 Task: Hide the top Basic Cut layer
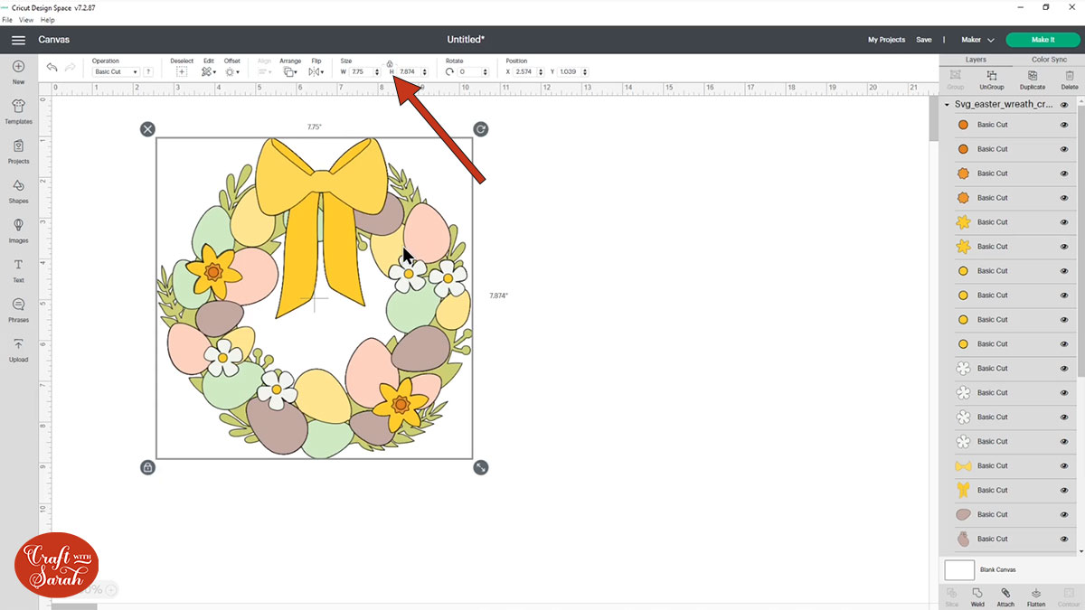(x=1065, y=124)
